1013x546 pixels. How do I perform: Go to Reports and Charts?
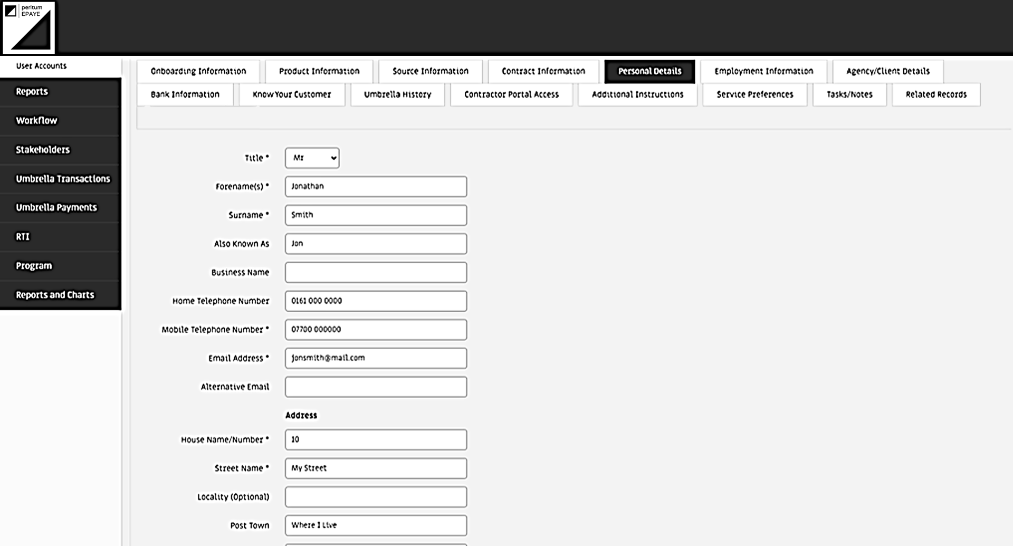[x=60, y=295]
